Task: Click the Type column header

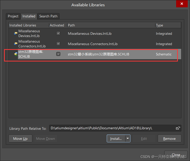Action: (168, 25)
